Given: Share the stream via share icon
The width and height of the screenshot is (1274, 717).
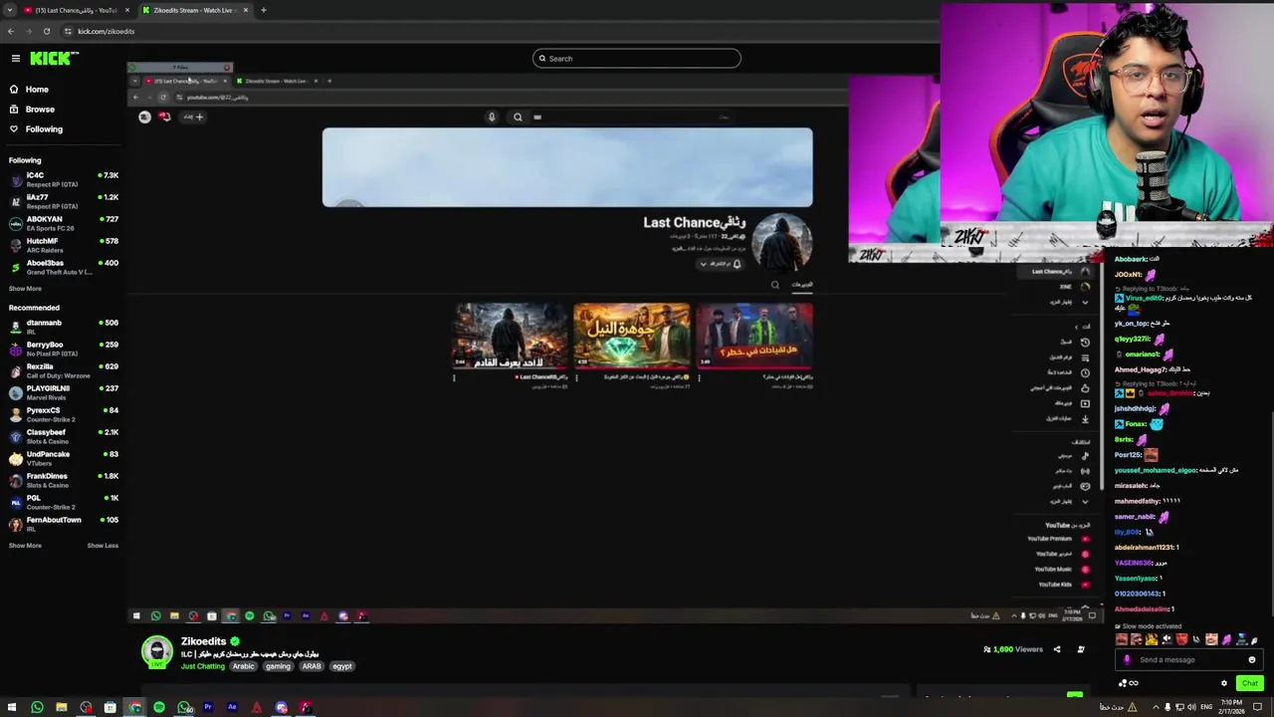Looking at the screenshot, I should pyautogui.click(x=1057, y=649).
